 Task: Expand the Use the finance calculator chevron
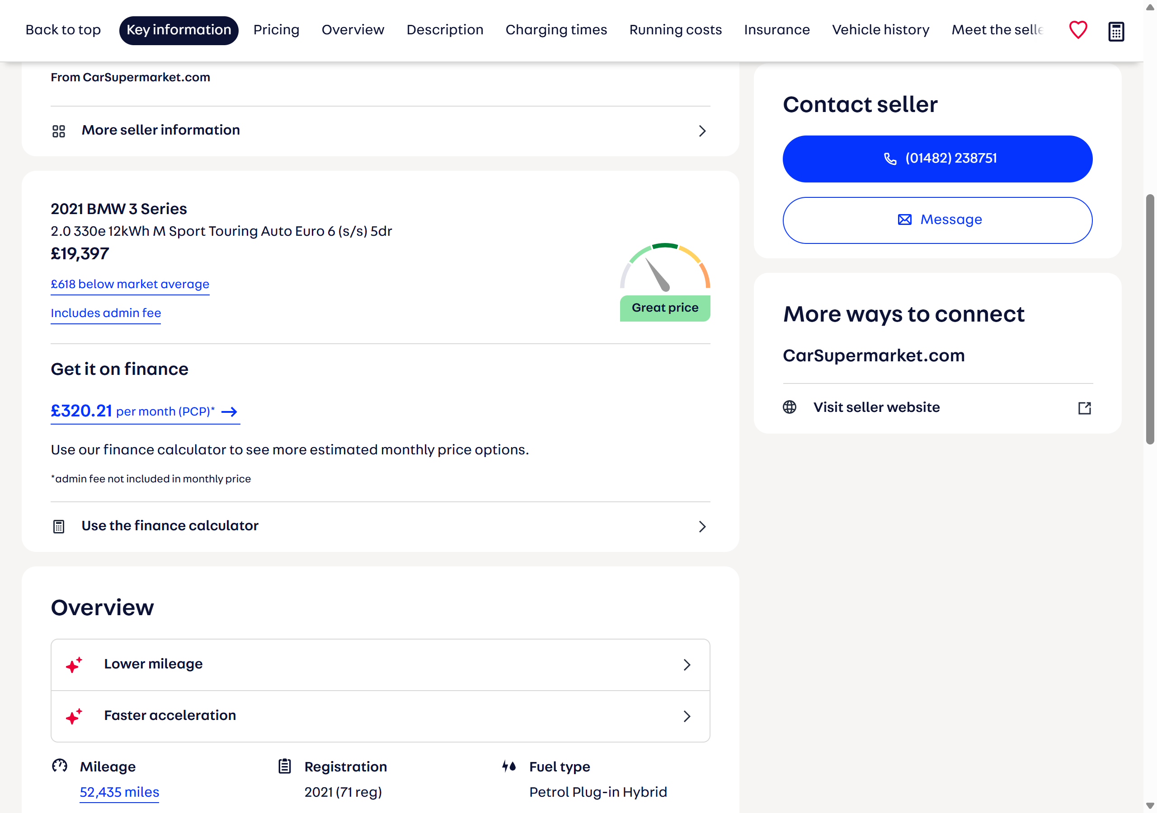(702, 526)
